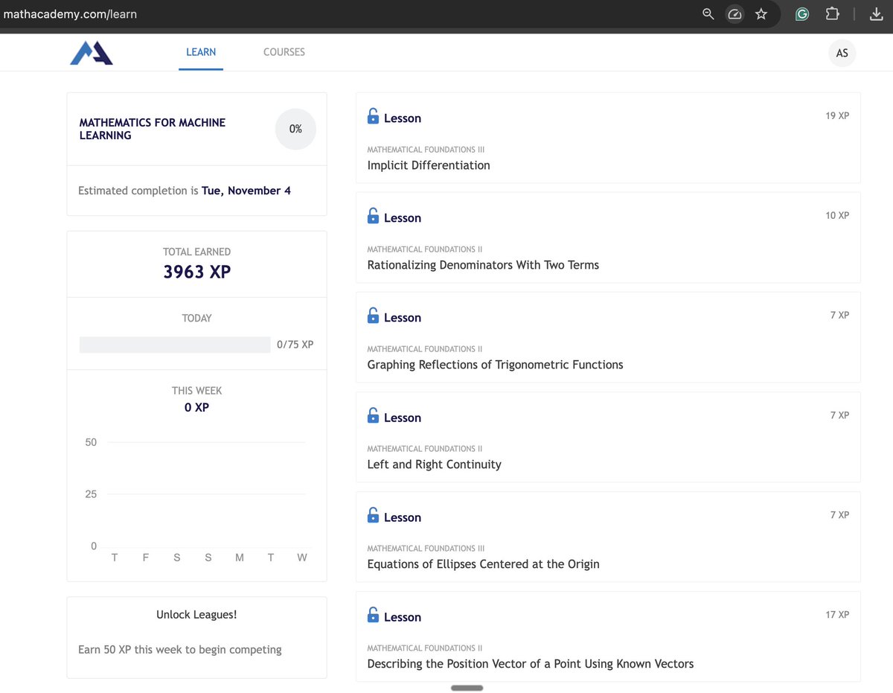Click the Tue, November 4 completion date

click(x=246, y=191)
